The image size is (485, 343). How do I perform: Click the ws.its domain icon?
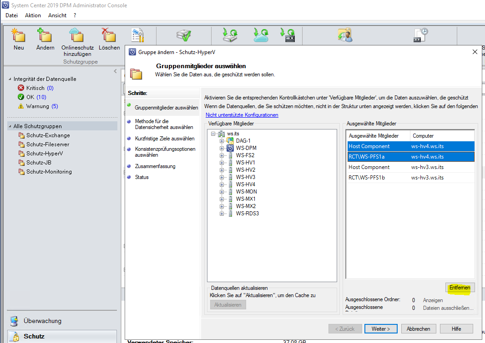click(221, 134)
